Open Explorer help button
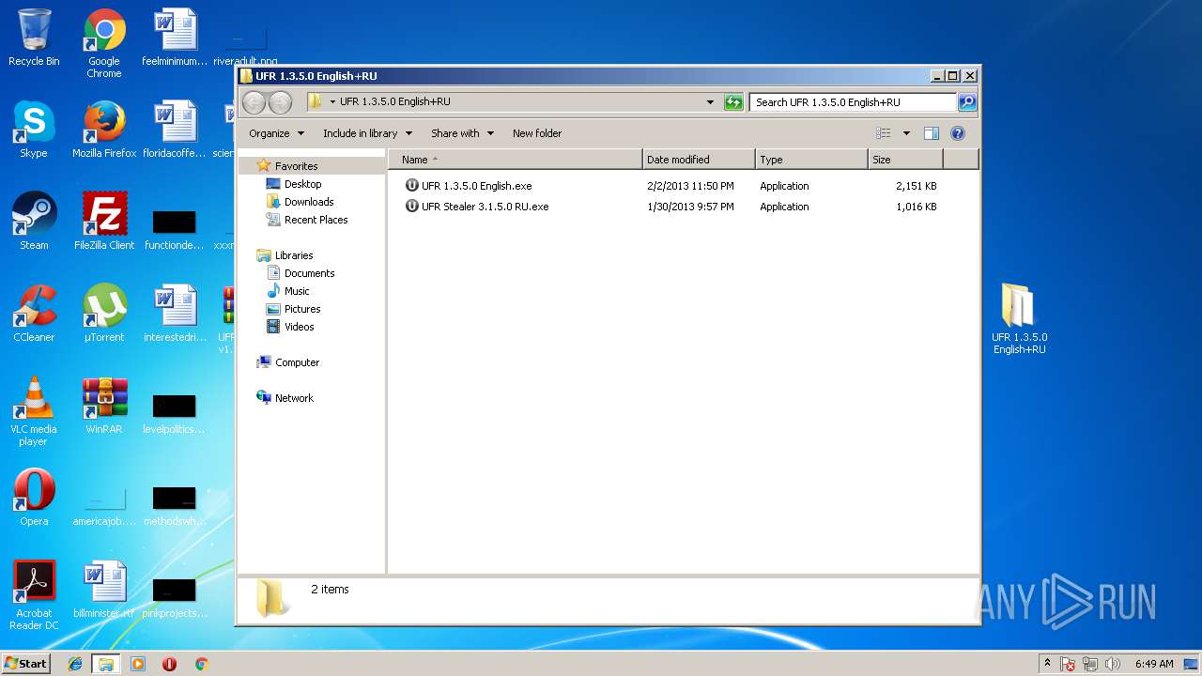 pos(958,133)
